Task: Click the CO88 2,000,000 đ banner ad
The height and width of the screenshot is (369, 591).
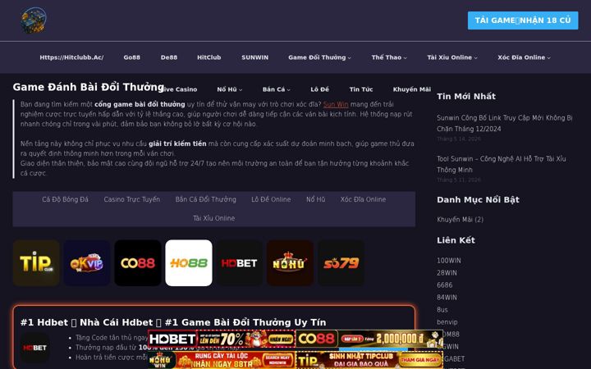Action: (x=369, y=339)
